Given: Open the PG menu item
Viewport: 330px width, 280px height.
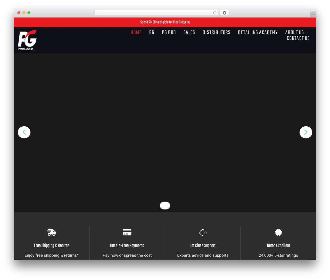Looking at the screenshot, I should point(152,32).
